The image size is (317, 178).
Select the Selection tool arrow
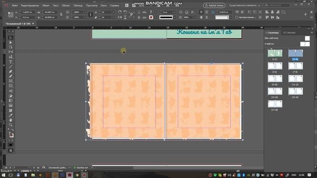10,38
